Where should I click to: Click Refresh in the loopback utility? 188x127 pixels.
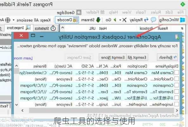pos(167,57)
